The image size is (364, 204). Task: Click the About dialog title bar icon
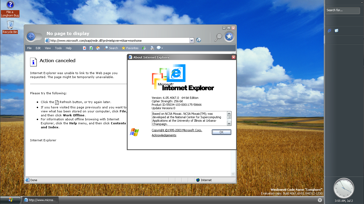[x=130, y=57]
